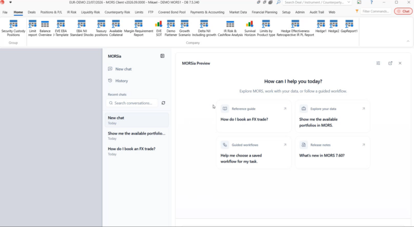Open Limits by Product type report
The image size is (414, 227).
coord(266,28)
